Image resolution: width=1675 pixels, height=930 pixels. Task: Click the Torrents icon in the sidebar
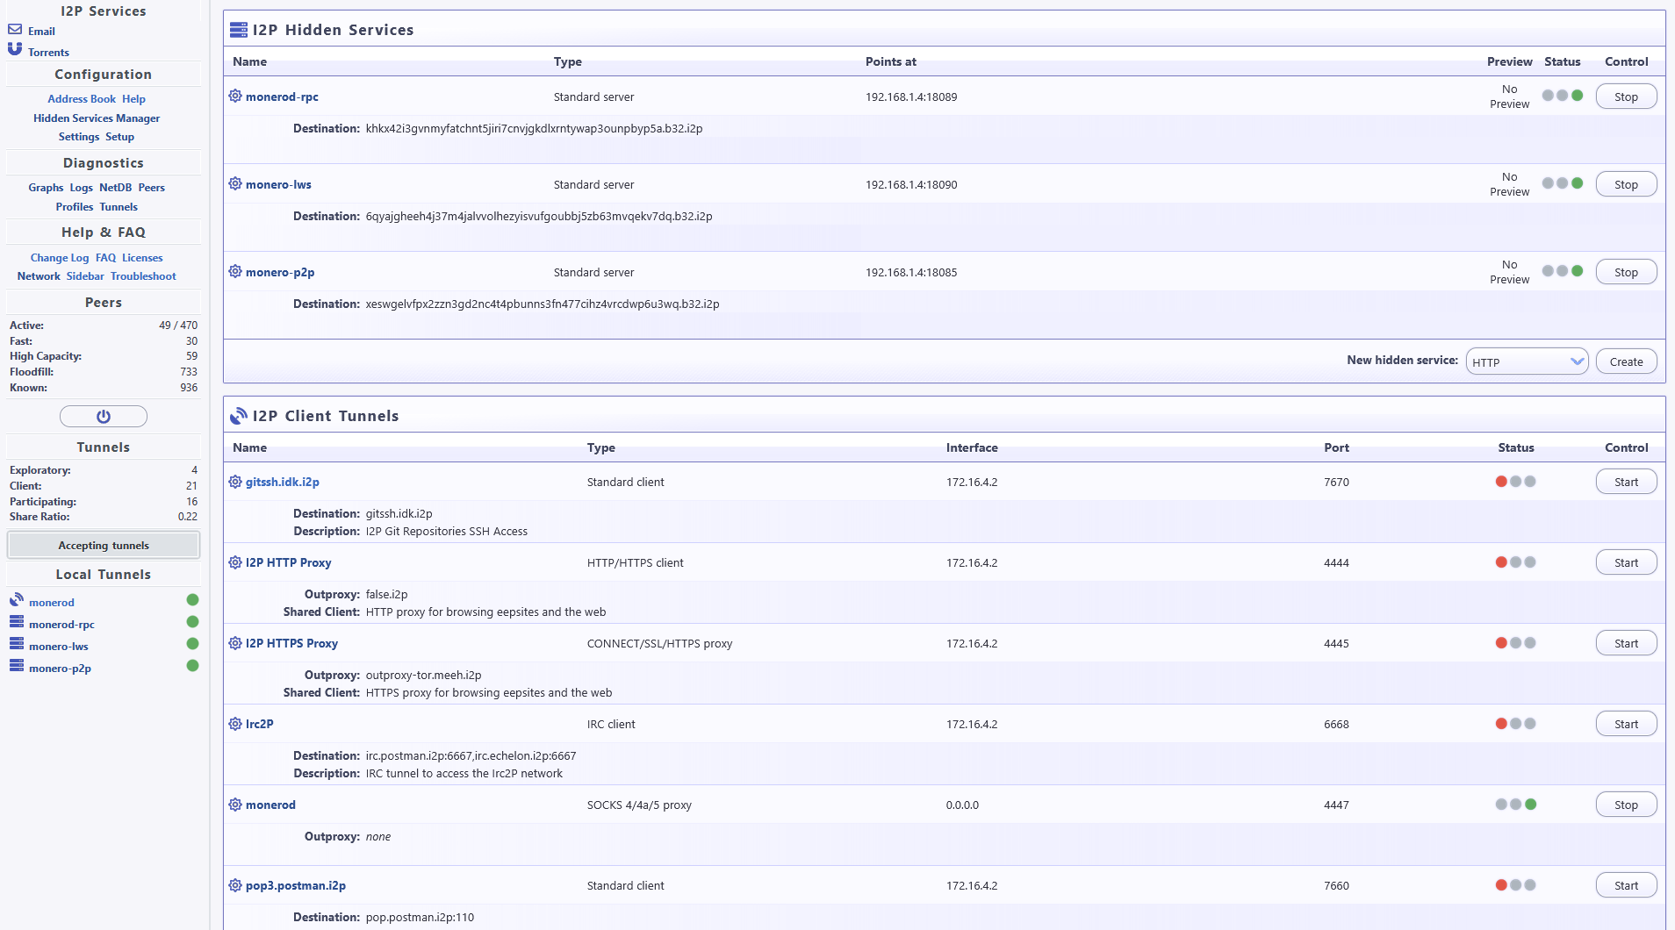(14, 48)
